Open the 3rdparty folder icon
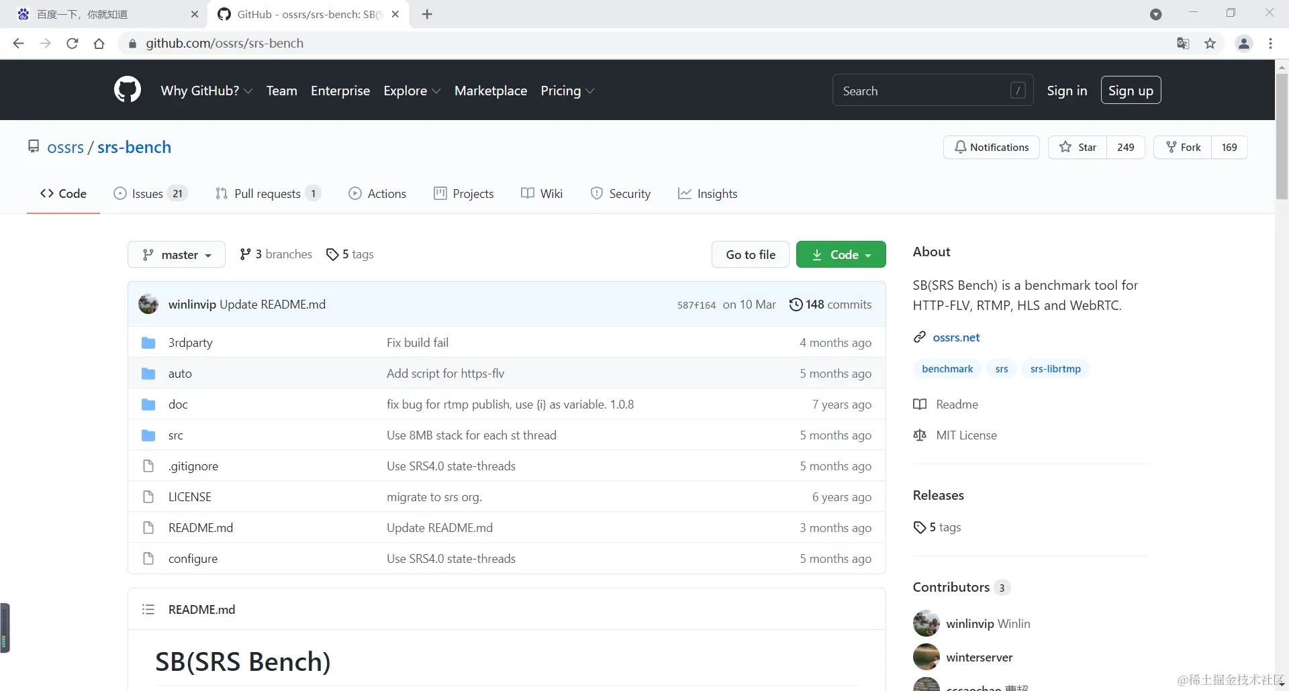The width and height of the screenshot is (1289, 691). 148,343
